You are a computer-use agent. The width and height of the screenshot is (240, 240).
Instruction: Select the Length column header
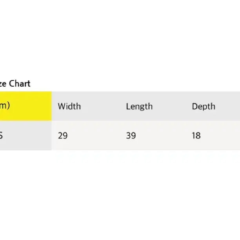pos(139,106)
